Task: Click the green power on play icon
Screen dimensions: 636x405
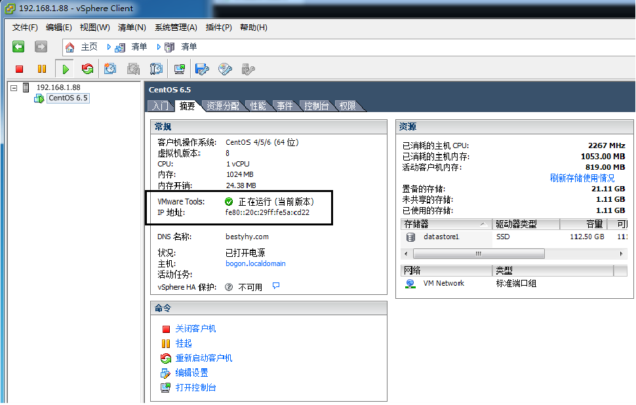Action: point(66,69)
